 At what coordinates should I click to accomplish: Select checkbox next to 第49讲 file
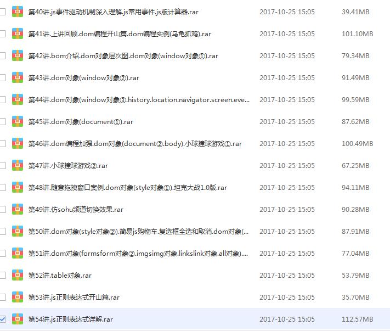tap(3, 209)
